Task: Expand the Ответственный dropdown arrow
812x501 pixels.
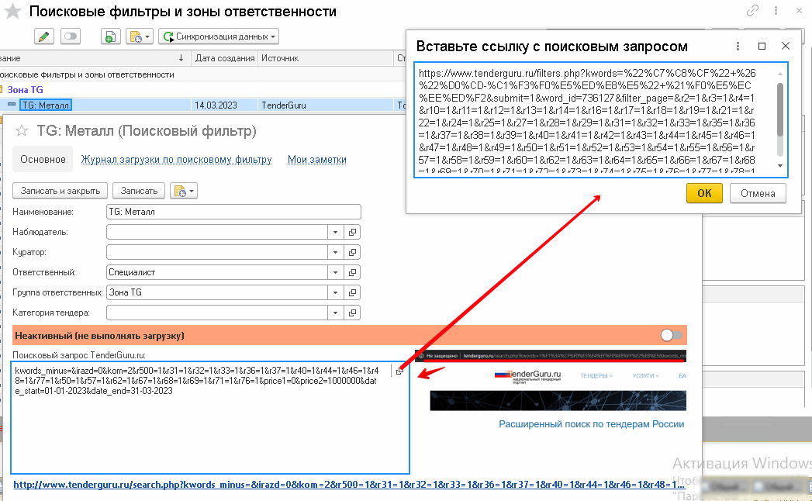Action: click(x=335, y=272)
